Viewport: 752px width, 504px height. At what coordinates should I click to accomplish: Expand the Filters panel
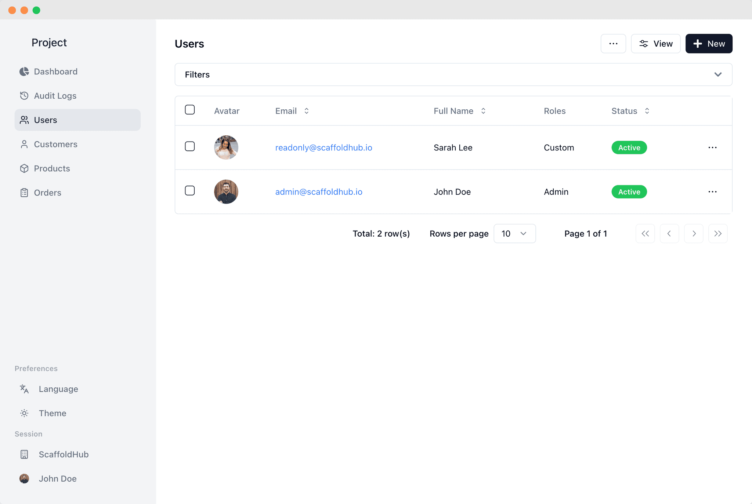(718, 74)
